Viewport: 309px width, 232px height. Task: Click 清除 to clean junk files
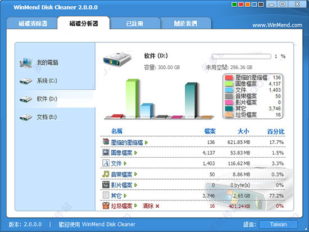(148, 206)
